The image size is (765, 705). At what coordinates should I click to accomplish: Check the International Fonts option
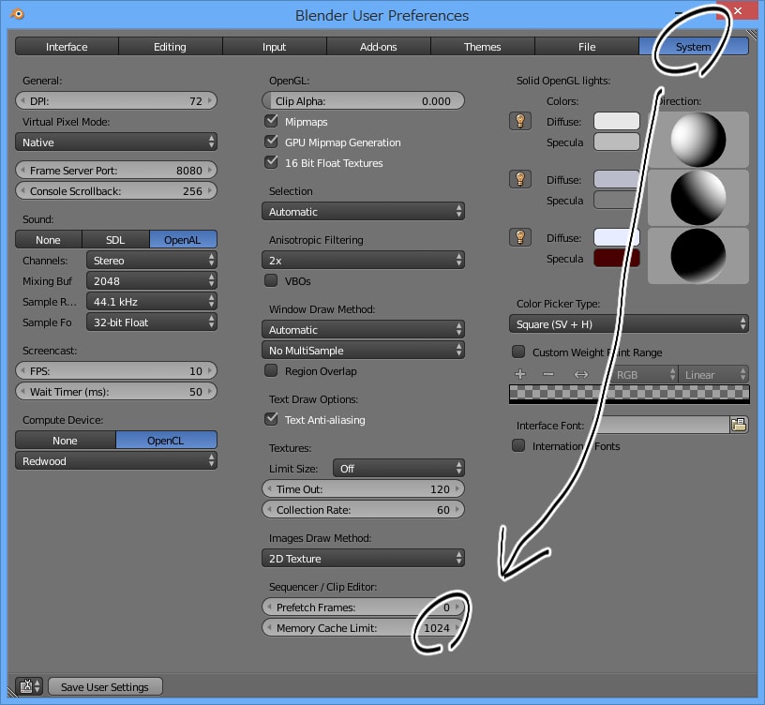coord(518,445)
